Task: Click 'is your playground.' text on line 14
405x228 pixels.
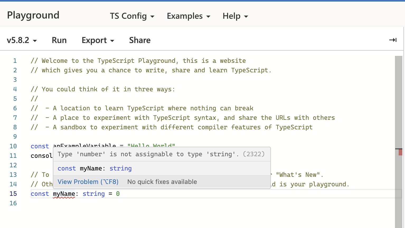Action: [x=314, y=184]
